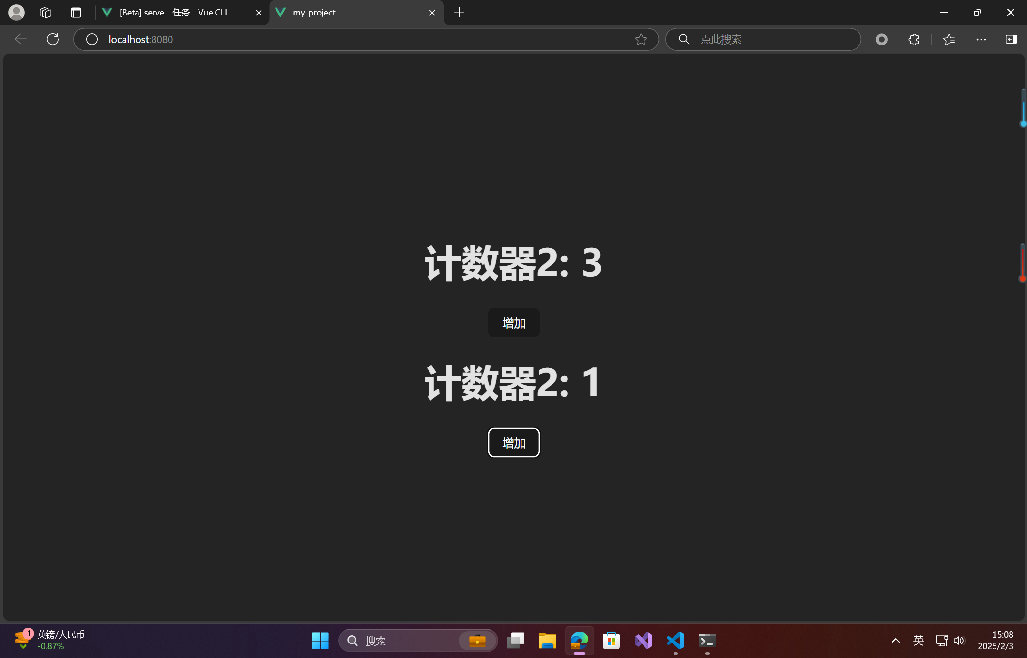1027x658 pixels.
Task: View site information icon in address bar
Action: 92,39
